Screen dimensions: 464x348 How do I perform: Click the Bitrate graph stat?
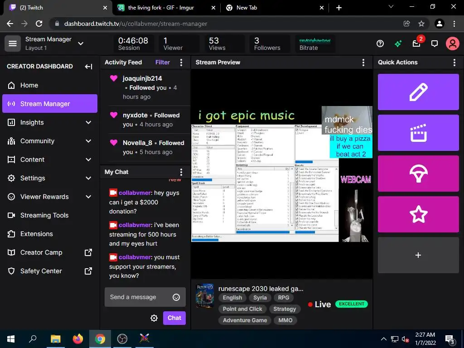click(x=315, y=43)
